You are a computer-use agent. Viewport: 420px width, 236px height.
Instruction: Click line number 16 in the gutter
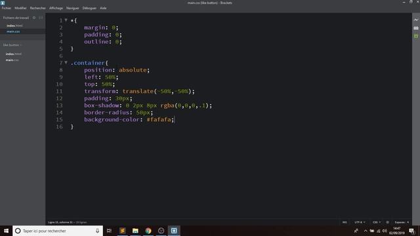tap(59, 127)
